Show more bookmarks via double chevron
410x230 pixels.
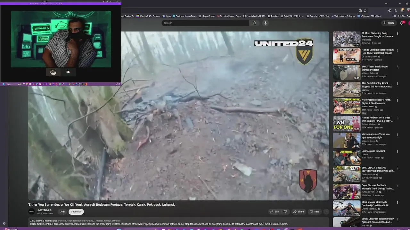[x=395, y=16]
